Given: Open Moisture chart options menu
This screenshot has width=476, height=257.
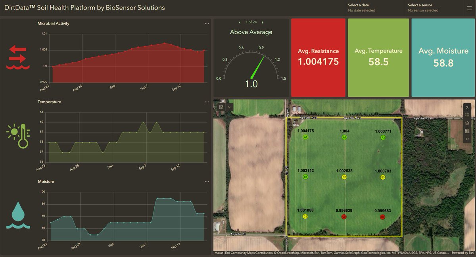Looking at the screenshot, I should point(207,182).
